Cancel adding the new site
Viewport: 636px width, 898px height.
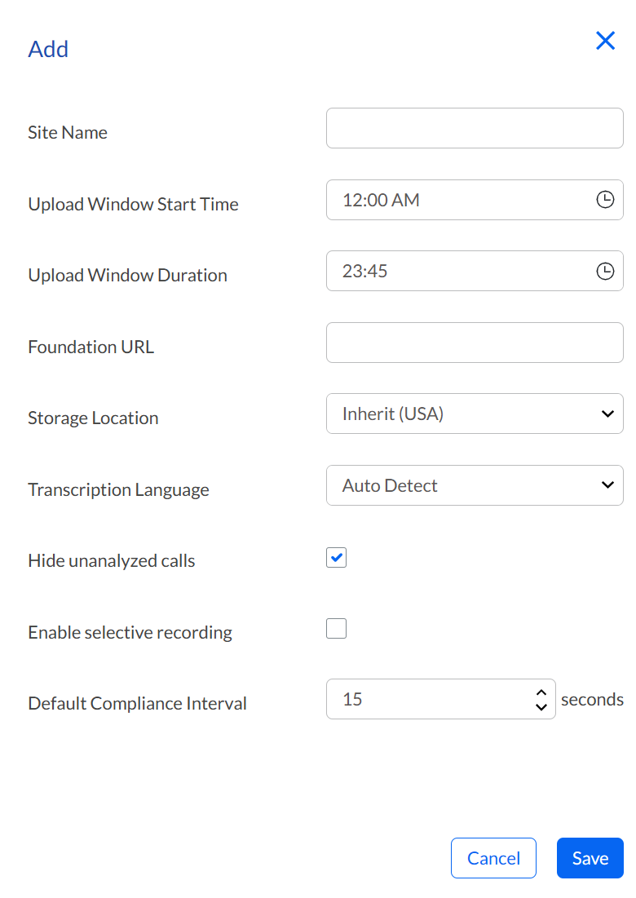(x=493, y=858)
